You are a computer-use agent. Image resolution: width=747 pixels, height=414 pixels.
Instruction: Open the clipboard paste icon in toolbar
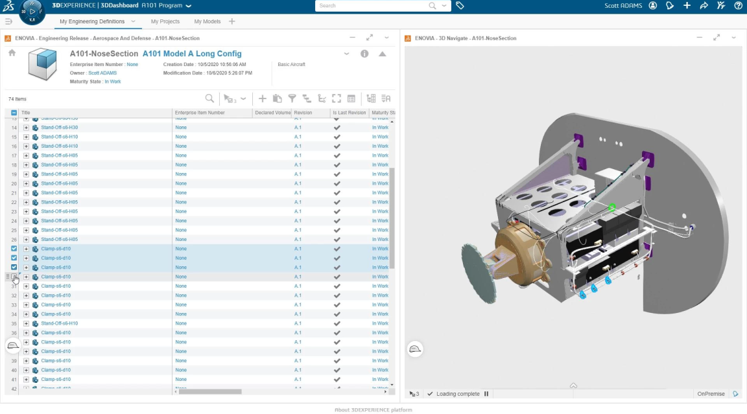(x=278, y=98)
